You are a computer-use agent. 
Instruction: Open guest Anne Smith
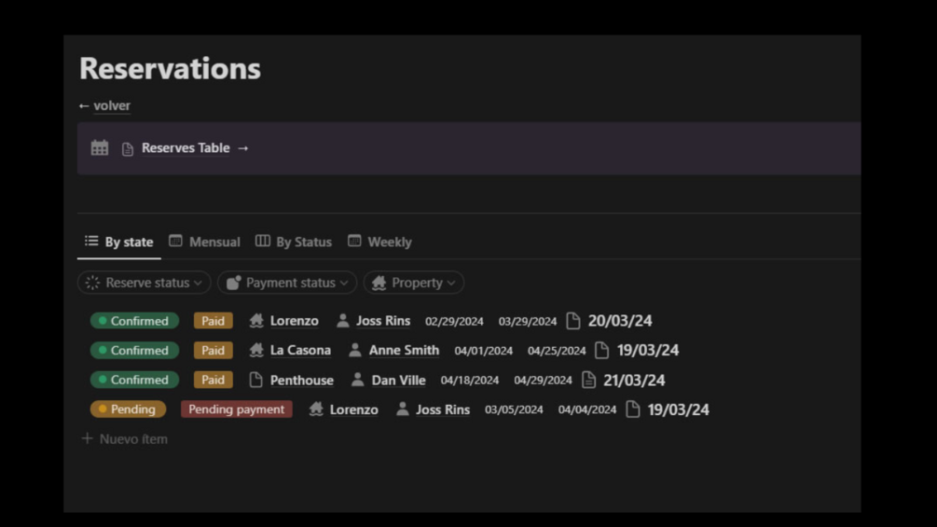[x=404, y=350]
